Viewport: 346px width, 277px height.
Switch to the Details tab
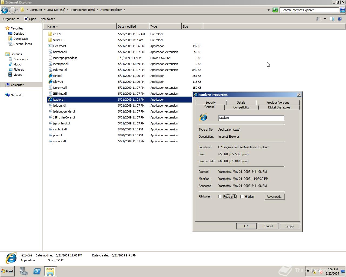coord(241,103)
